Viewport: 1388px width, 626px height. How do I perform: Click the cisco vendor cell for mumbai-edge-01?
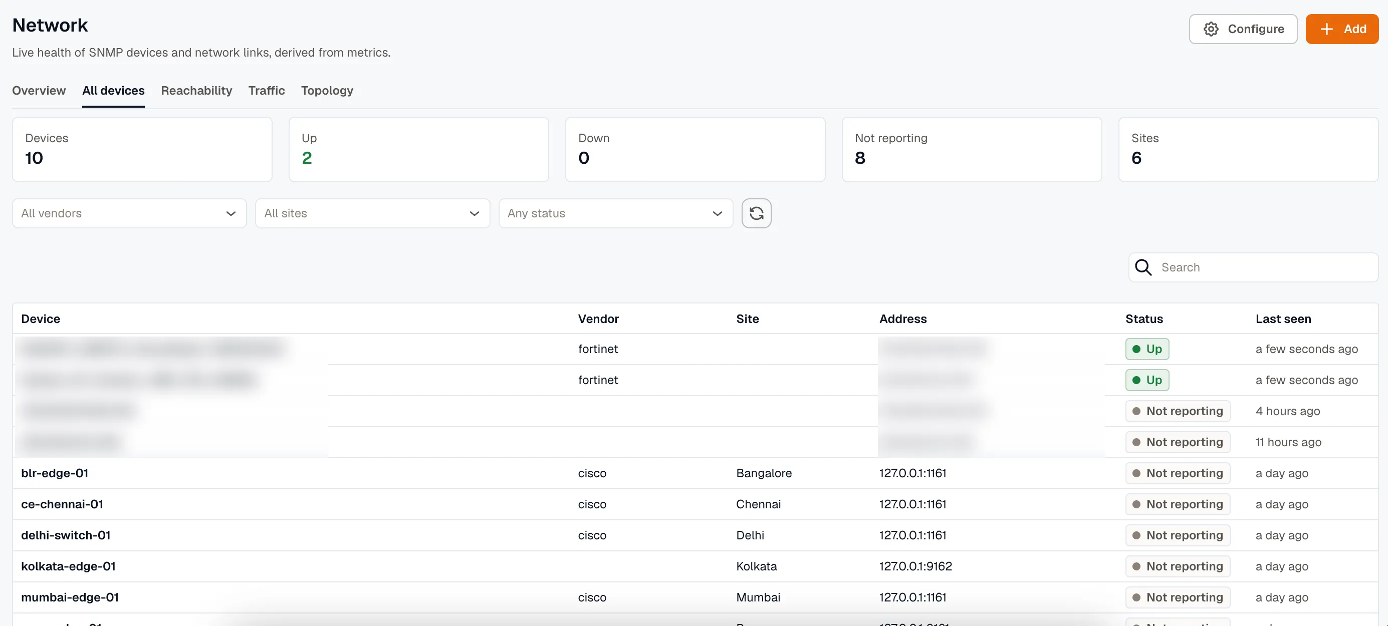[592, 597]
